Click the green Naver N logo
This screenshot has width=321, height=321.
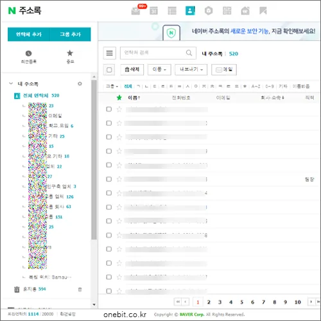(12, 10)
